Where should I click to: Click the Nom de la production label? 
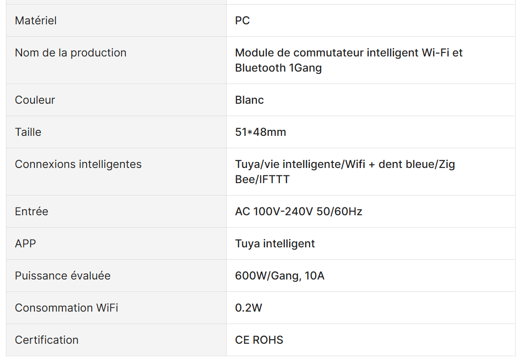(71, 53)
